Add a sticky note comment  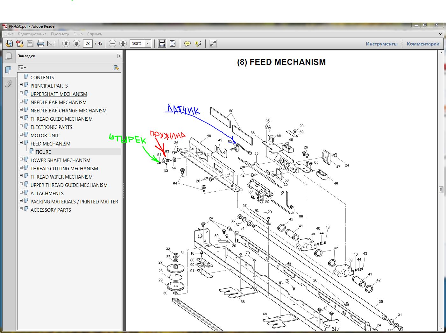[188, 44]
